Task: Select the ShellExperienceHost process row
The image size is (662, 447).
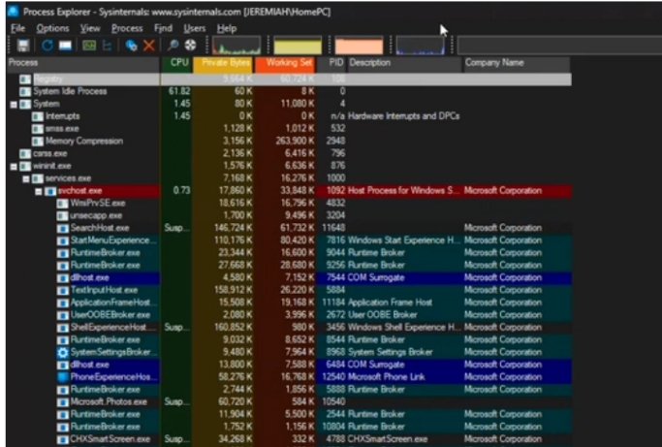Action: pos(289,328)
